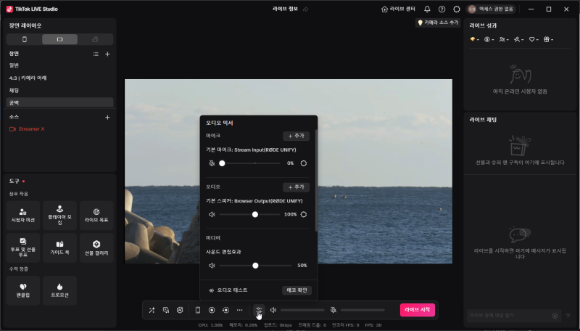580x331 pixels.
Task: Open the help question mark icon
Action: pos(442,9)
